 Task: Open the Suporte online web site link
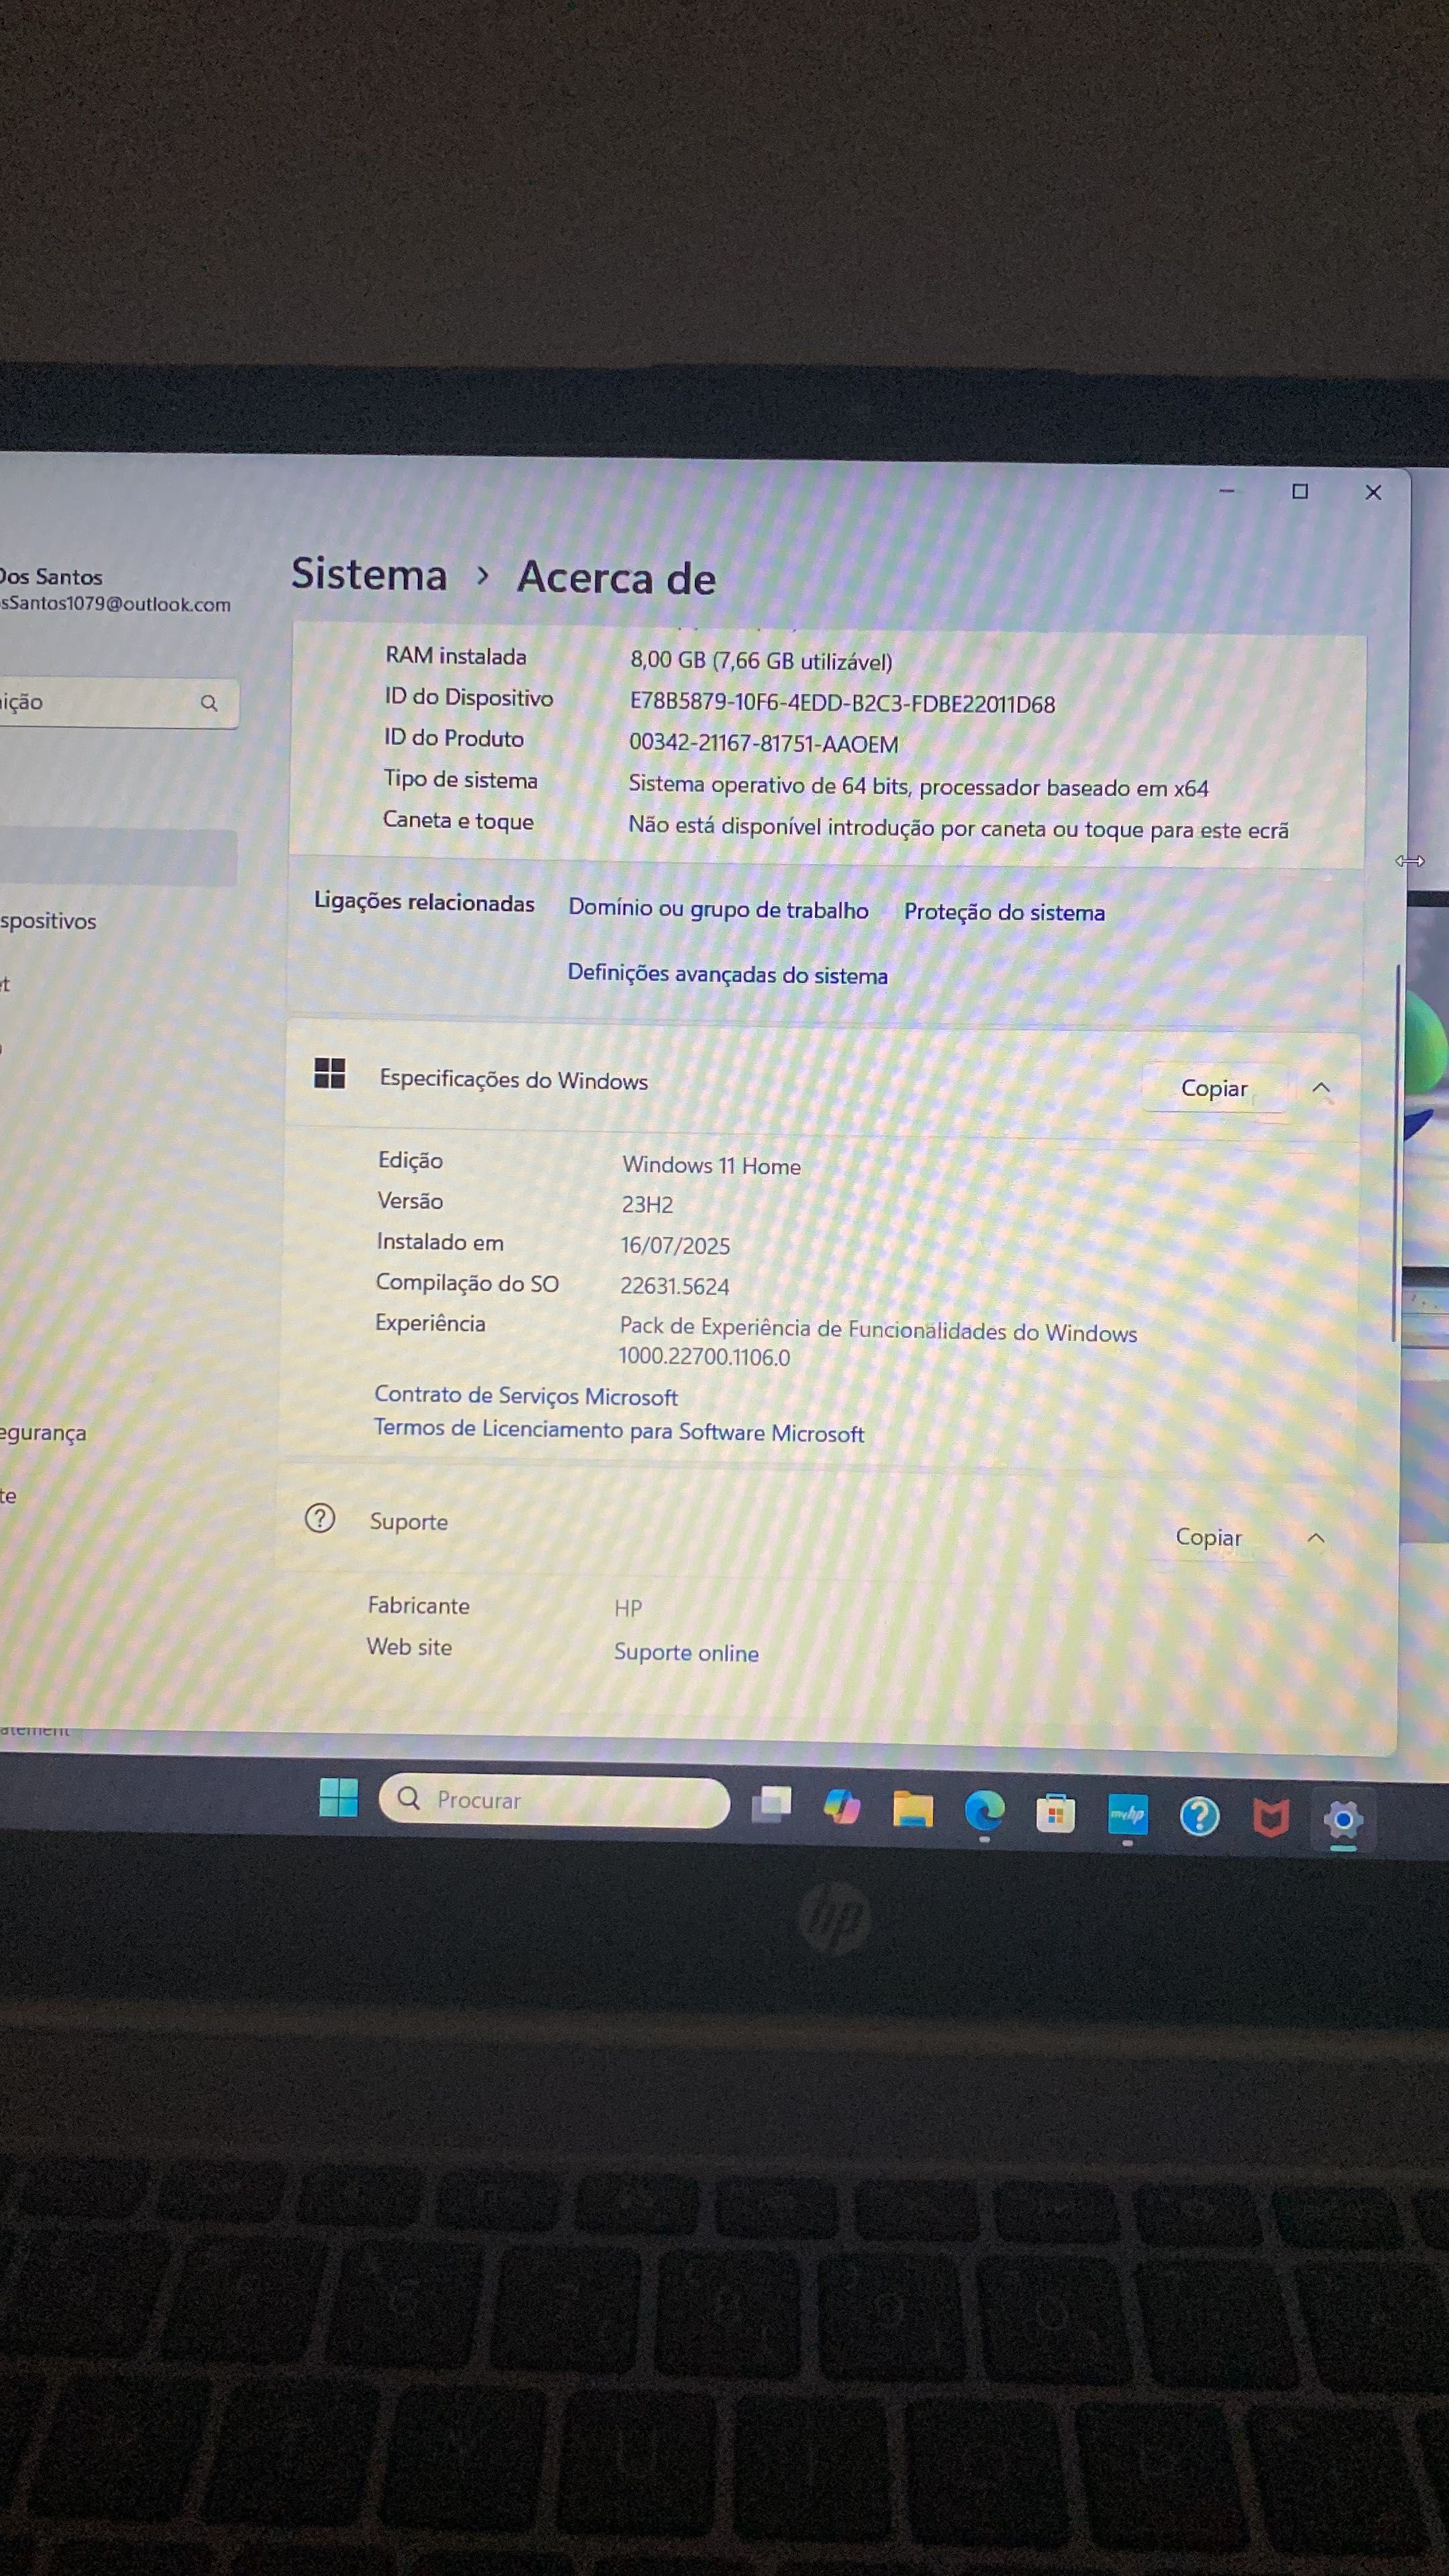point(686,1652)
